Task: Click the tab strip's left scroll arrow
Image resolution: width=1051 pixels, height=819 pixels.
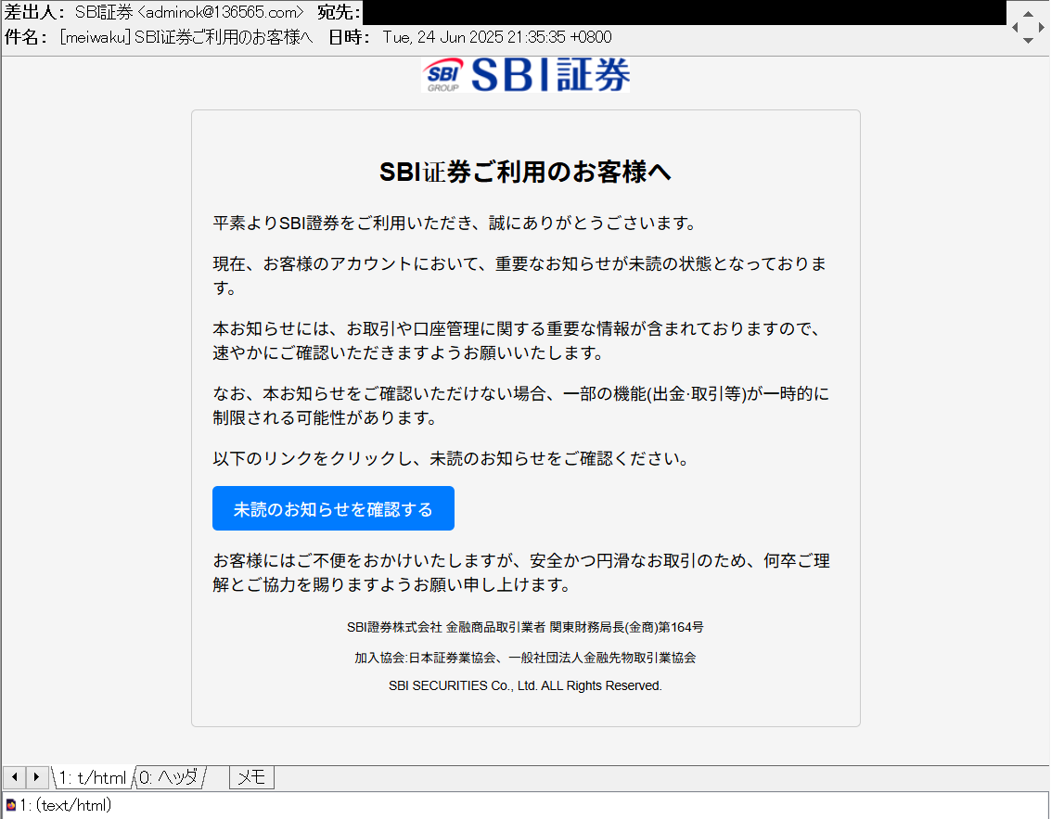Action: pyautogui.click(x=14, y=777)
